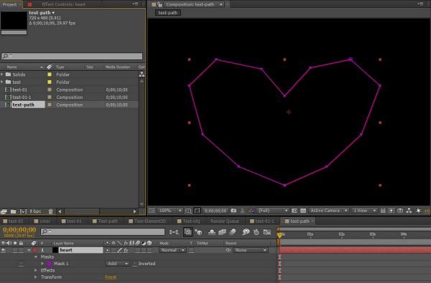The image size is (431, 283).
Task: Click Fast Previews icon in viewer
Action: (x=391, y=211)
